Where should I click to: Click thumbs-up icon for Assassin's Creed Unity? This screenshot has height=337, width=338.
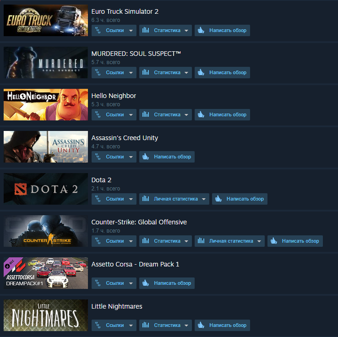146,157
